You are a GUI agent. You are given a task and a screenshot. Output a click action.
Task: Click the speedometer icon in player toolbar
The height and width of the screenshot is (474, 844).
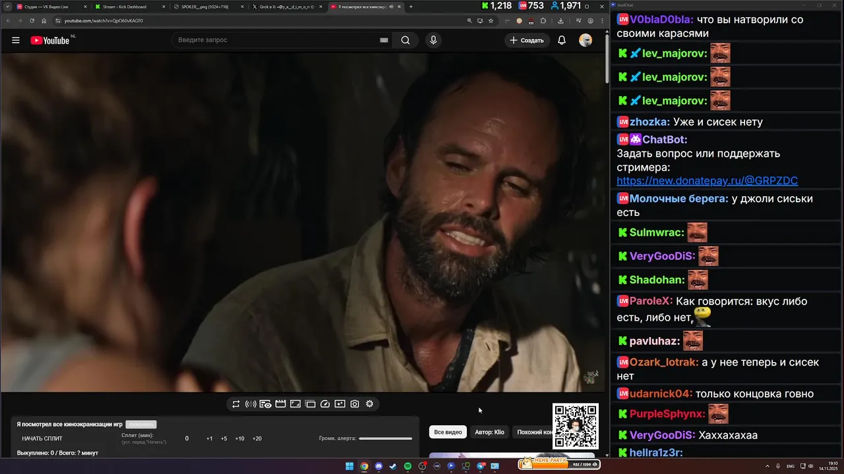pos(325,404)
